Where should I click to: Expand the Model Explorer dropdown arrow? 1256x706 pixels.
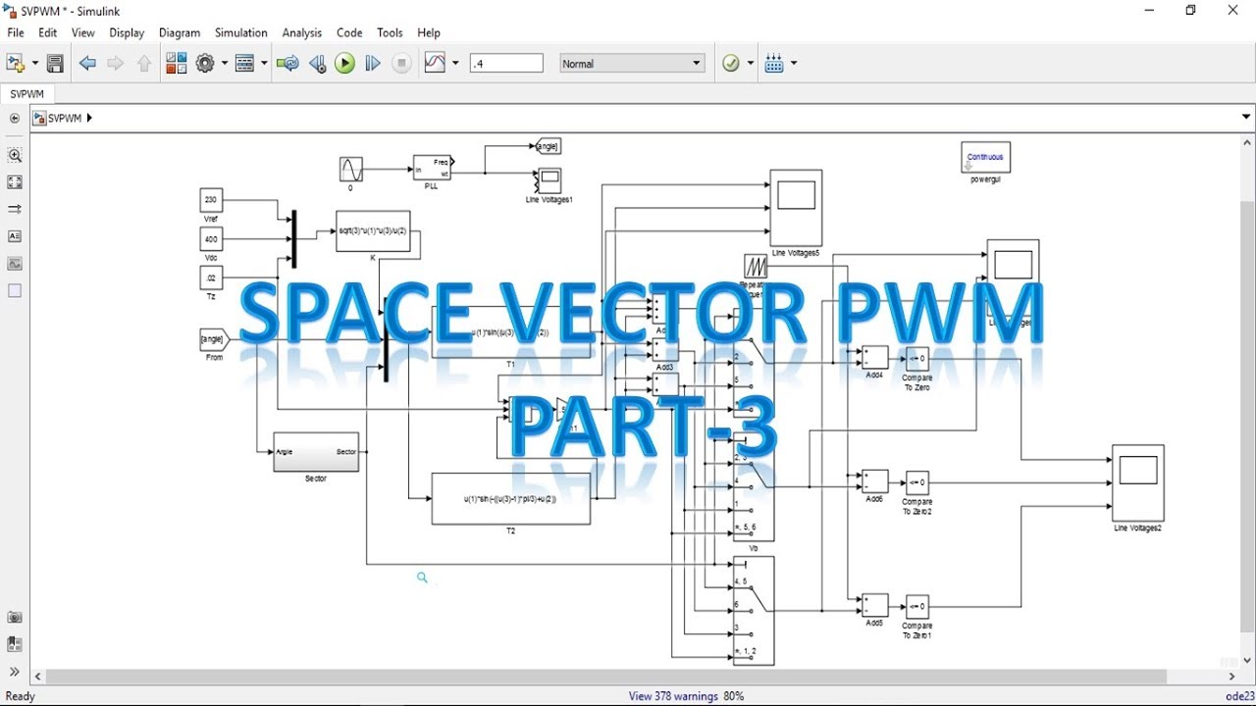(x=264, y=64)
